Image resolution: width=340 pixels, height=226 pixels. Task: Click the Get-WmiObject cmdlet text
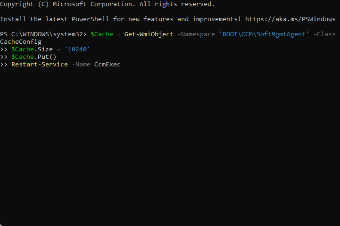(x=149, y=34)
